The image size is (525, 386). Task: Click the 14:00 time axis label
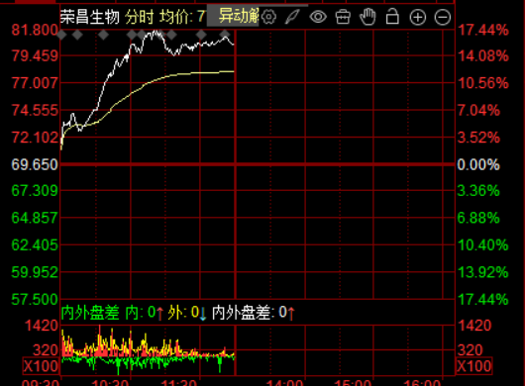285,382
